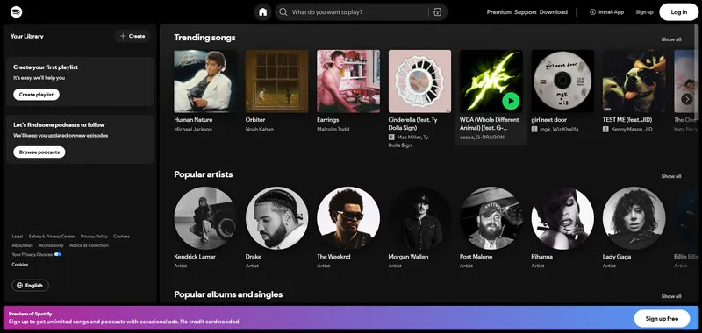Open TEST ME cover art

pos(634,81)
